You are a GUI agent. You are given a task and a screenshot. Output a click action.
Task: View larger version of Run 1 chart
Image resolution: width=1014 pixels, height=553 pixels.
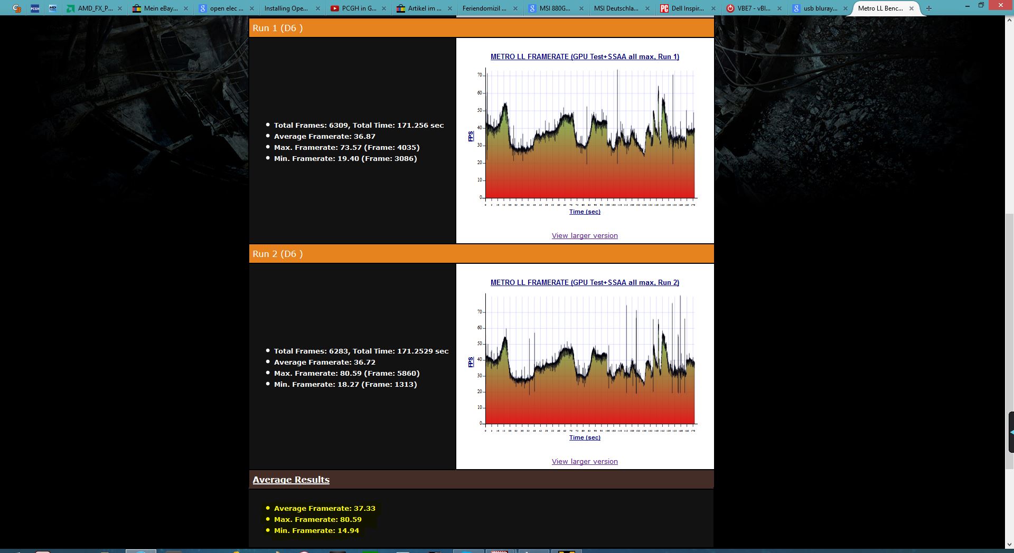point(585,235)
